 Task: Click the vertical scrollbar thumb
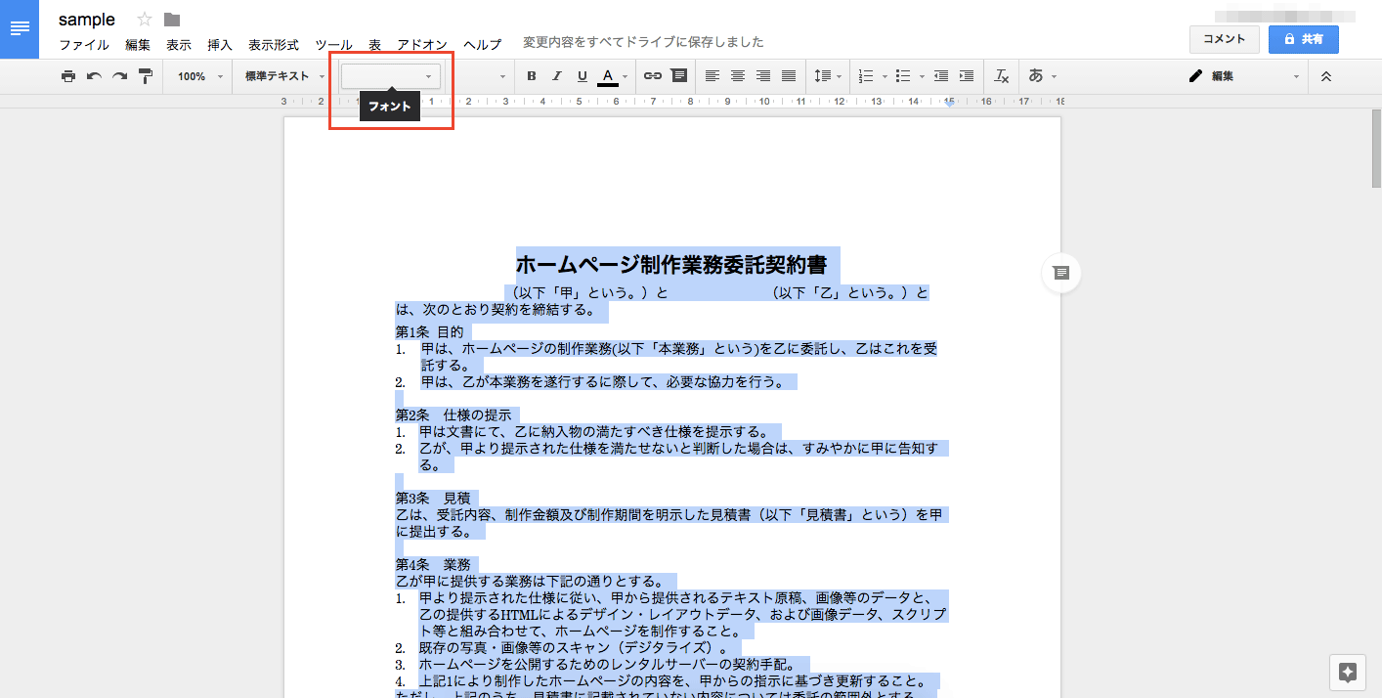[1376, 148]
